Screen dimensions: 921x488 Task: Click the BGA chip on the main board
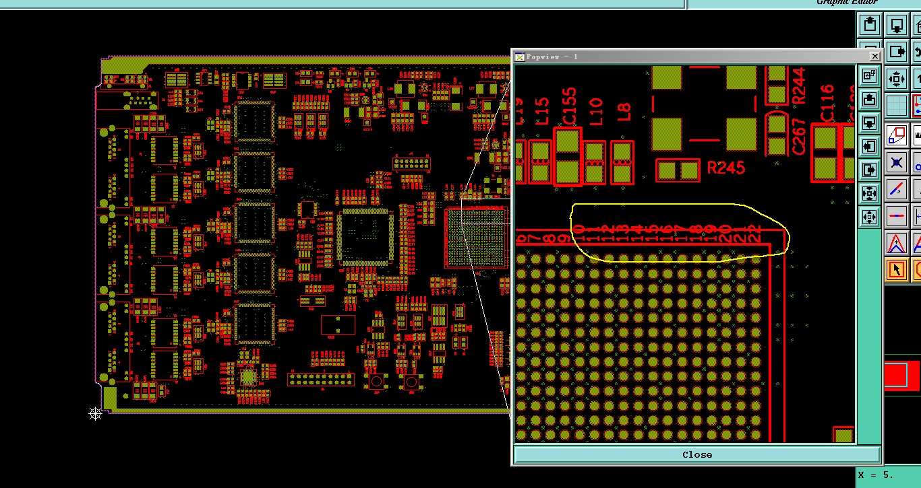[x=476, y=238]
